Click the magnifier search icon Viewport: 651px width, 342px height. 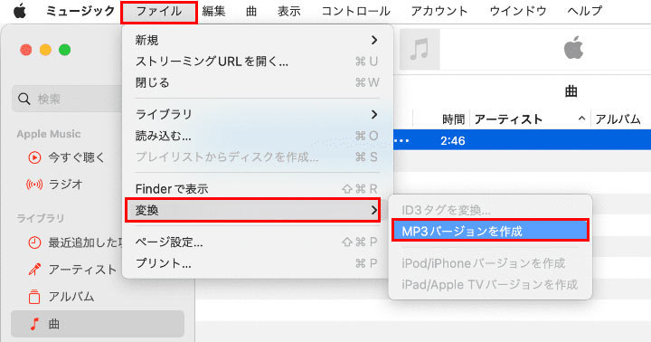[x=24, y=99]
